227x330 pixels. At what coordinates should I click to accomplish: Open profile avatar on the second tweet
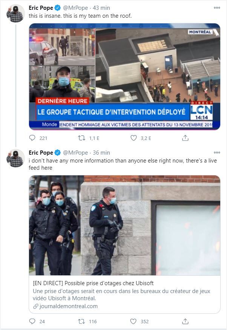pyautogui.click(x=15, y=158)
